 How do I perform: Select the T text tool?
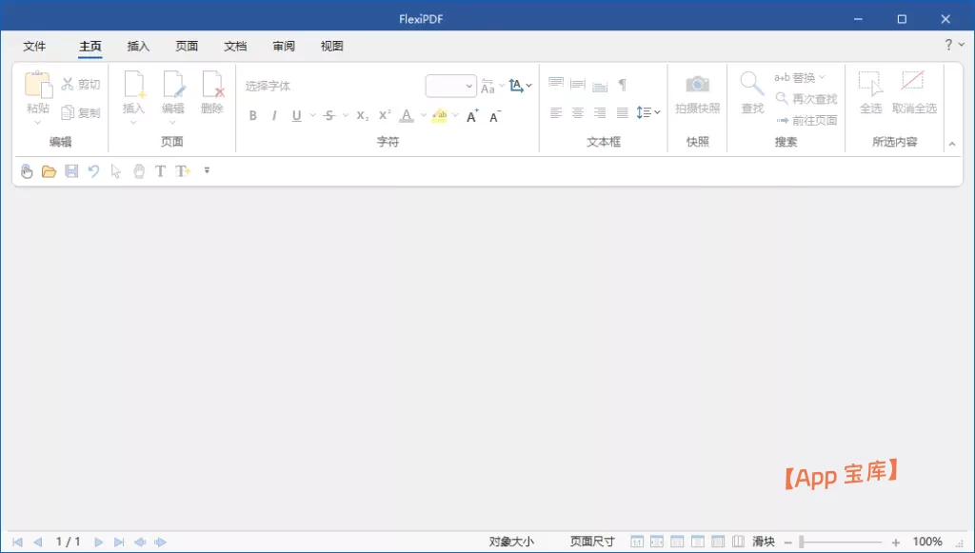point(160,171)
